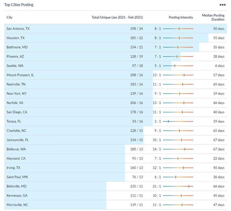Select the San Antonio, TX city row
Screen dimensions: 231x211
[115, 29]
